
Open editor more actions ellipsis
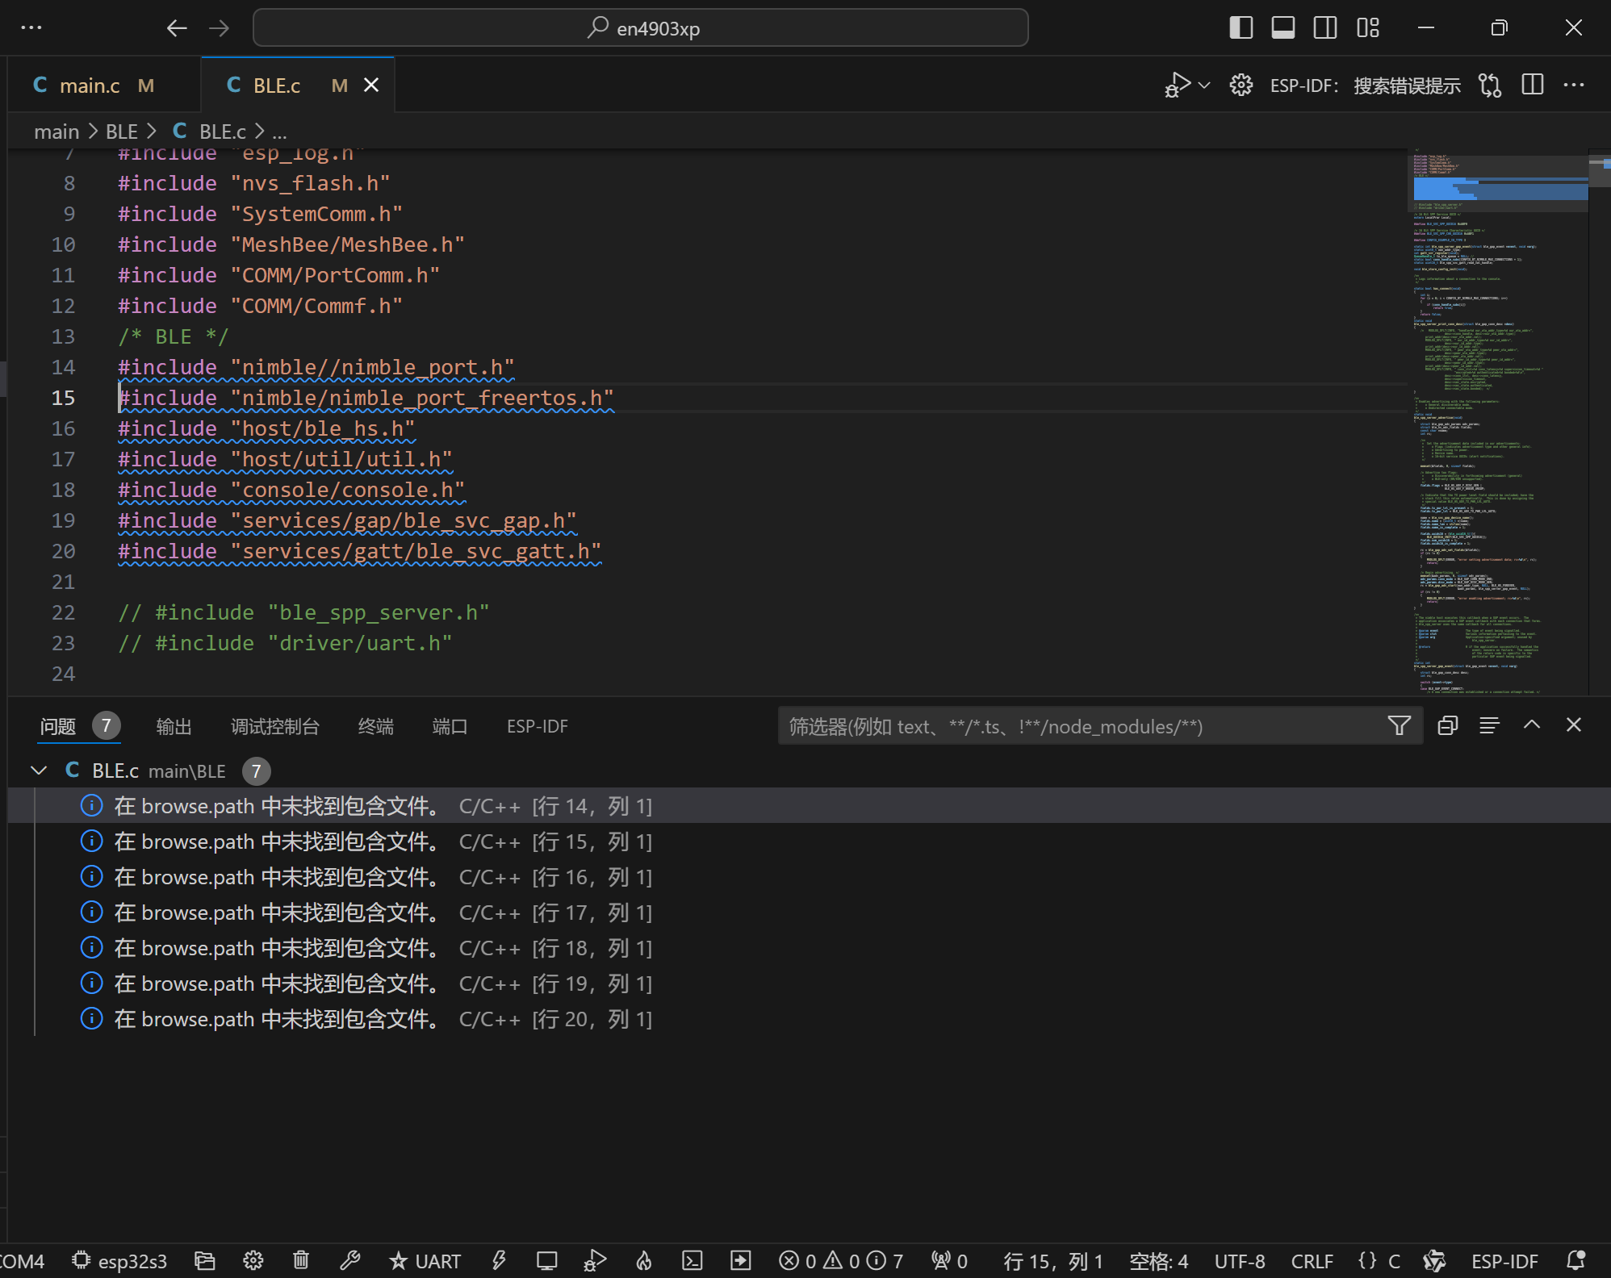tap(1574, 85)
